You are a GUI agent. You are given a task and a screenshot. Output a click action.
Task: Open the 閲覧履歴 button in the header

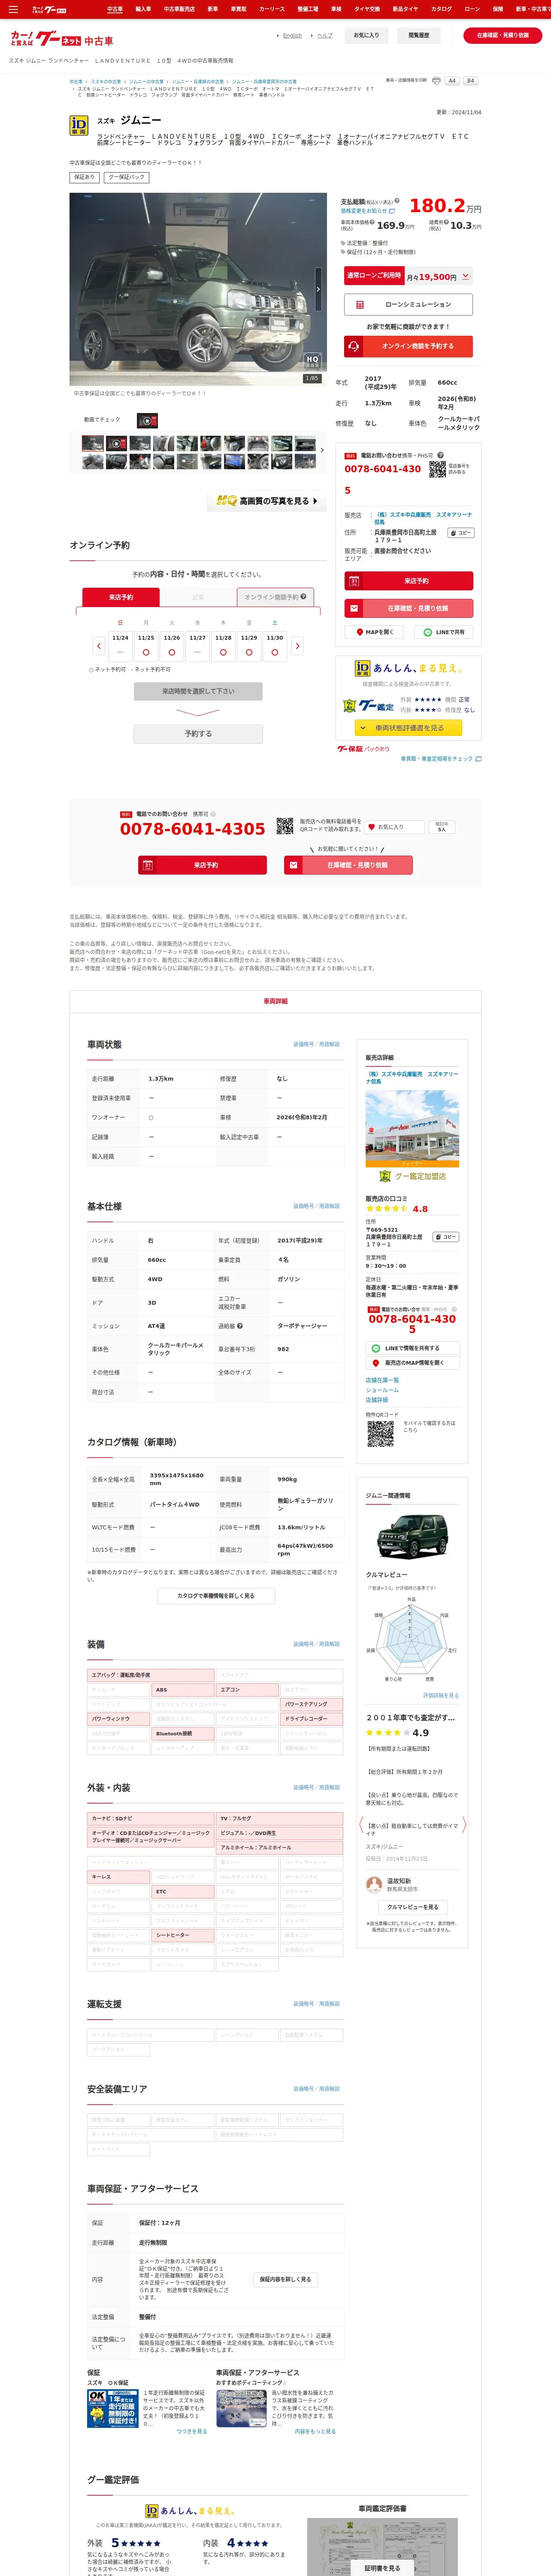(419, 35)
